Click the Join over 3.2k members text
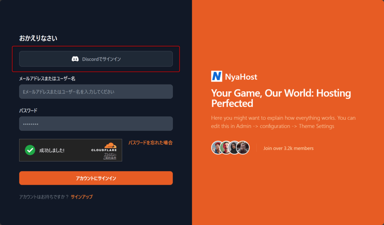Image resolution: width=384 pixels, height=225 pixels. pos(288,148)
